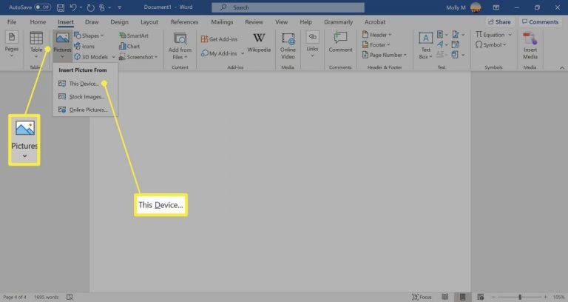568x302 pixels.
Task: Open the Header dropdown
Action: tap(377, 35)
